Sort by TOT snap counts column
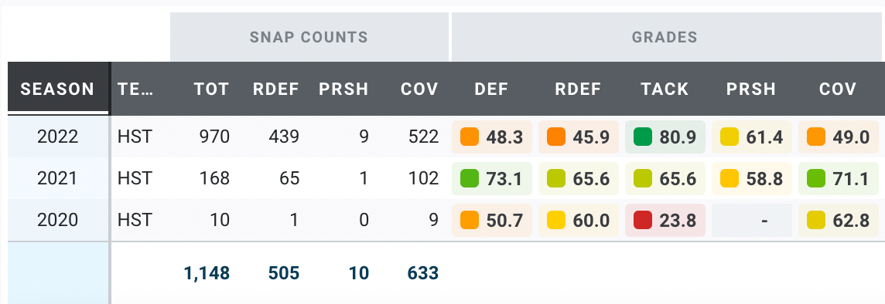Screen dimensions: 885x304 [x=212, y=89]
